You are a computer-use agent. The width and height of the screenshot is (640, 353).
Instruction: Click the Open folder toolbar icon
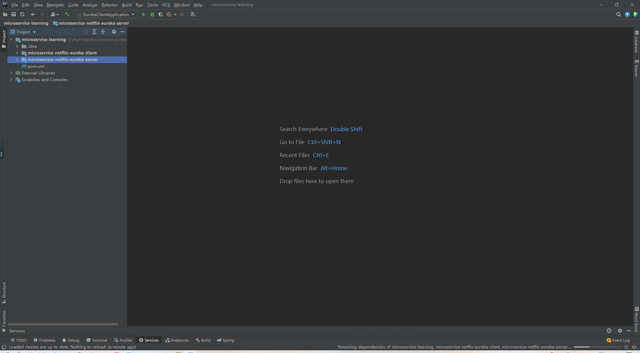(x=5, y=14)
